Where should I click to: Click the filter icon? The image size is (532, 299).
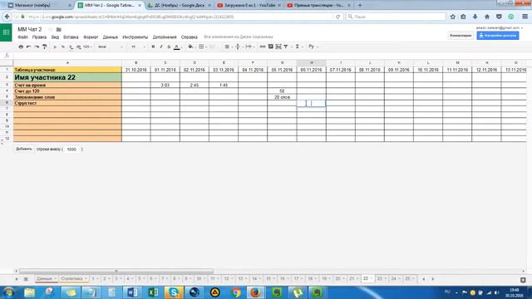click(286, 47)
